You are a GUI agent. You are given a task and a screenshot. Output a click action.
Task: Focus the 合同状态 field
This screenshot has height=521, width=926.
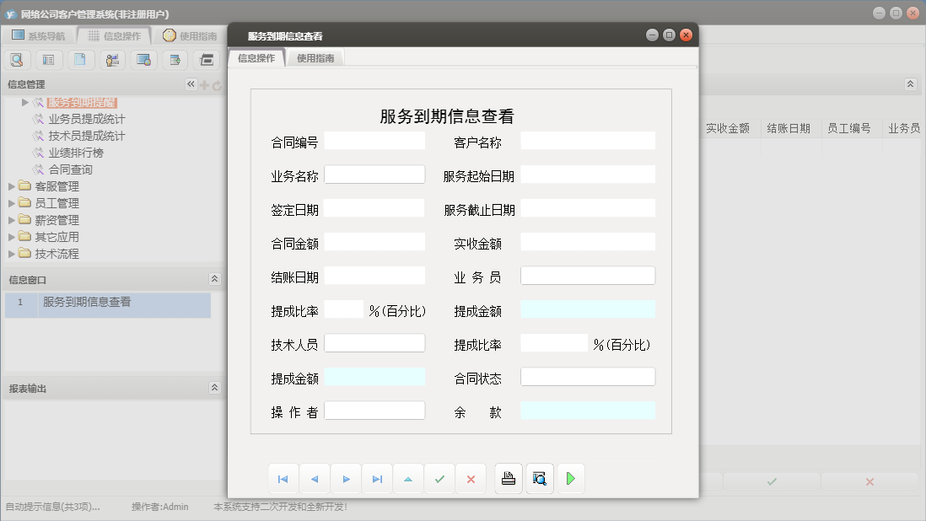587,377
